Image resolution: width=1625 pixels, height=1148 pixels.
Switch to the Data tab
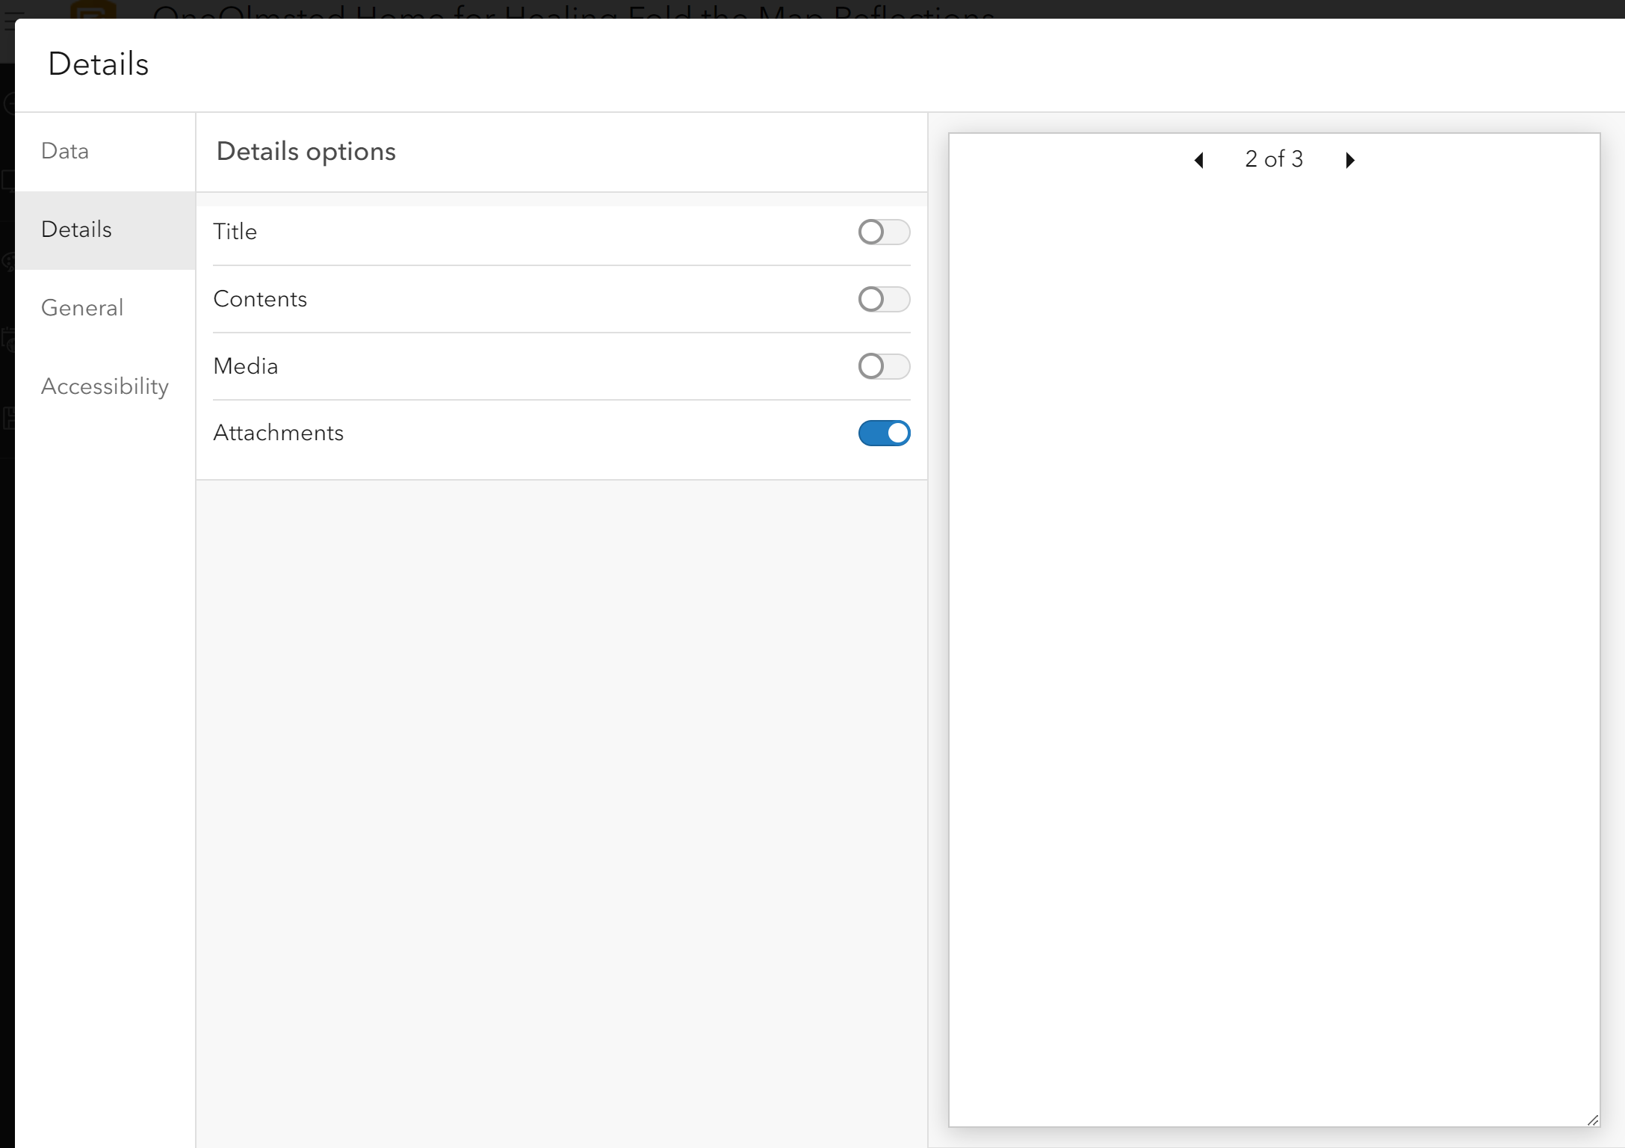pyautogui.click(x=65, y=151)
